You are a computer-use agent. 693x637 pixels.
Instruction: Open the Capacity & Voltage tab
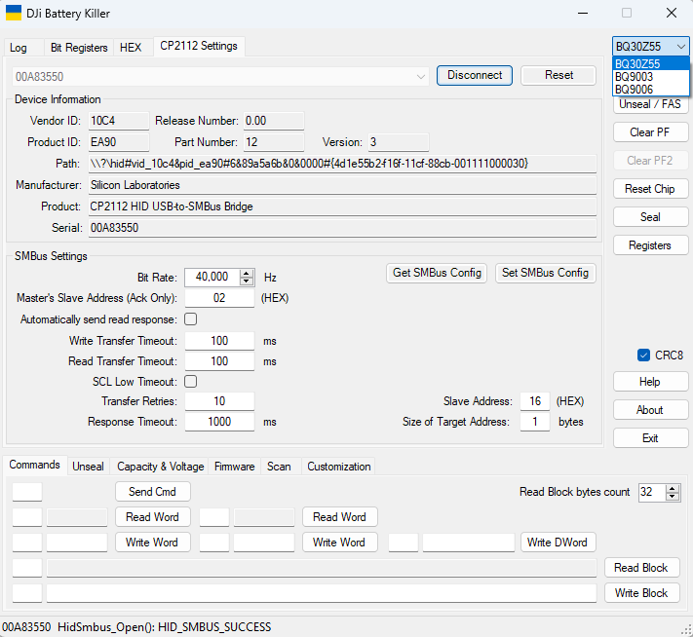160,467
